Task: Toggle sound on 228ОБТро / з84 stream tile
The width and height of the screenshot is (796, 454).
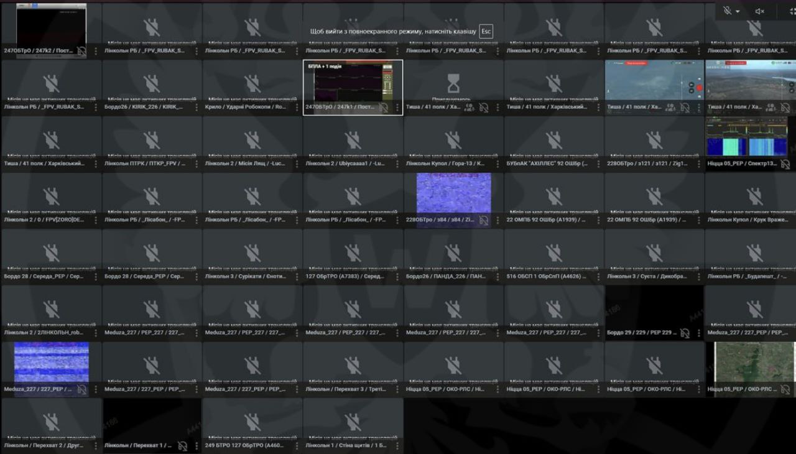Action: pyautogui.click(x=484, y=220)
